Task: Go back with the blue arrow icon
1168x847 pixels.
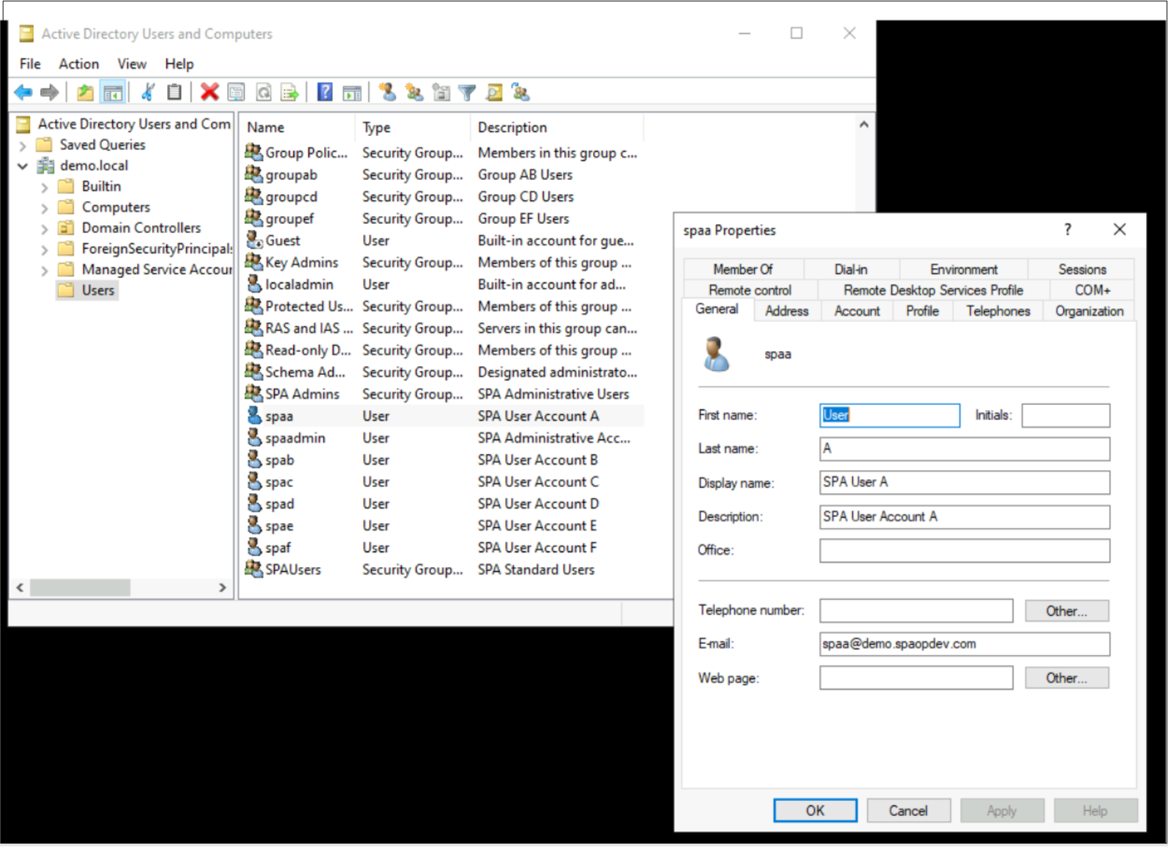Action: (23, 92)
